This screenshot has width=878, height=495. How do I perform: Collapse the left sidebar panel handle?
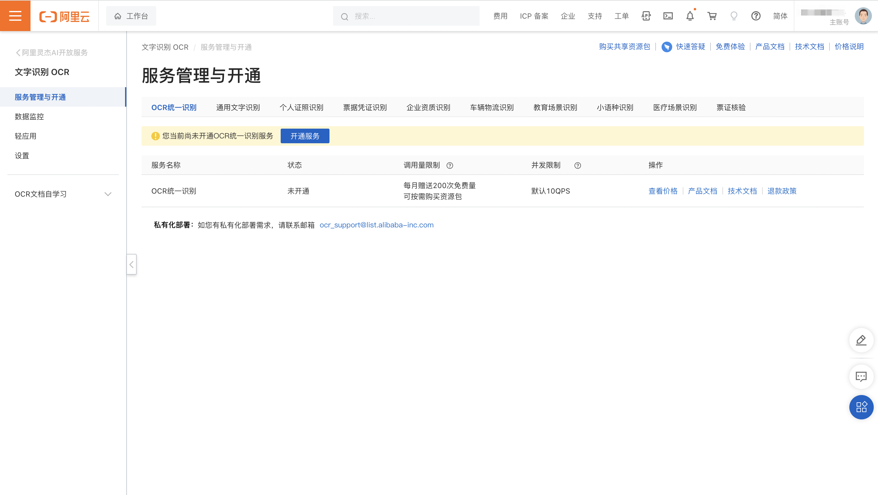pos(131,265)
